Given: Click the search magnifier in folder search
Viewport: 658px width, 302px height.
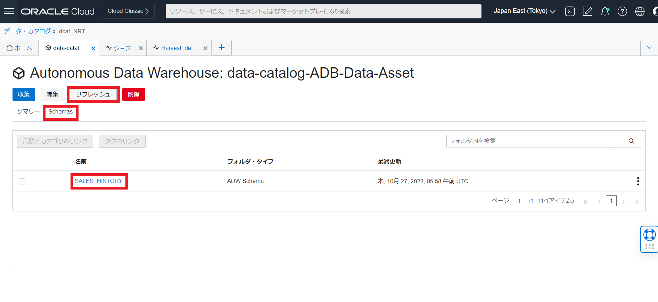Looking at the screenshot, I should [631, 141].
